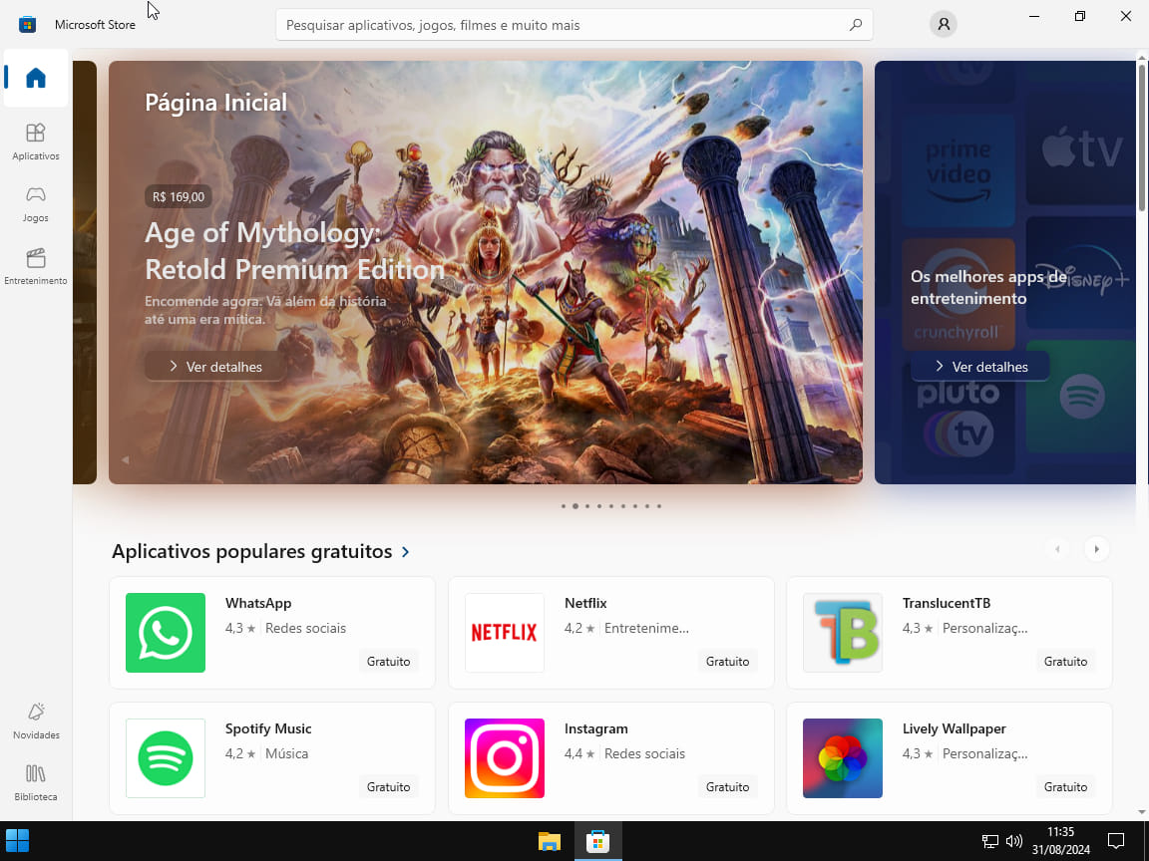Open the Aplicativos populares gratuitos heading
Image resolution: width=1149 pixels, height=861 pixels.
pos(251,551)
